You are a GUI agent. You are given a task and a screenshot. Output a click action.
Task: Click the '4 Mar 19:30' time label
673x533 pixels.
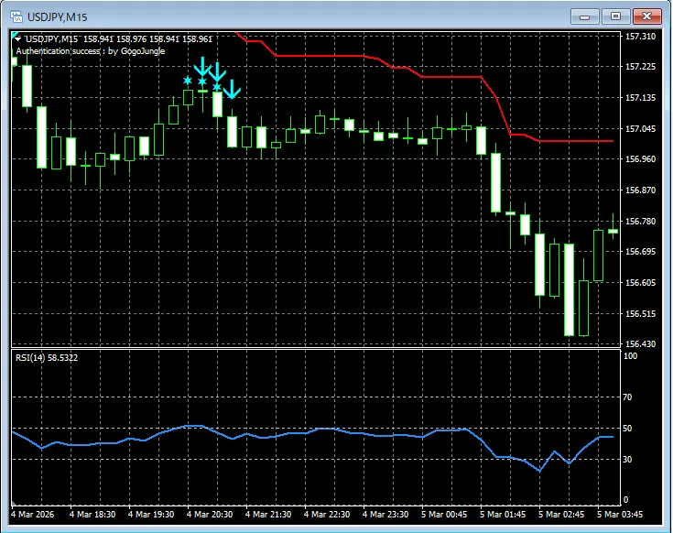coord(151,514)
